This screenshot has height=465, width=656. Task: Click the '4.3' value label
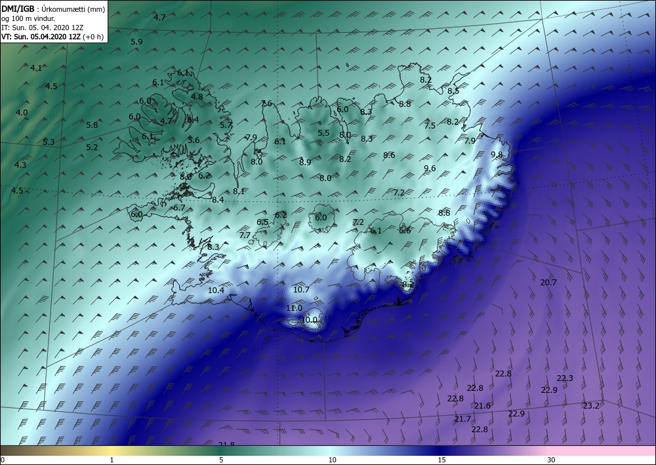tap(20, 165)
